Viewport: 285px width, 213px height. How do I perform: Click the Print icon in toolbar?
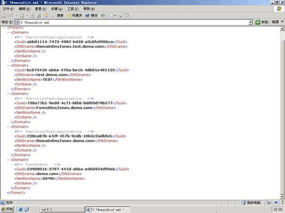(120, 15)
